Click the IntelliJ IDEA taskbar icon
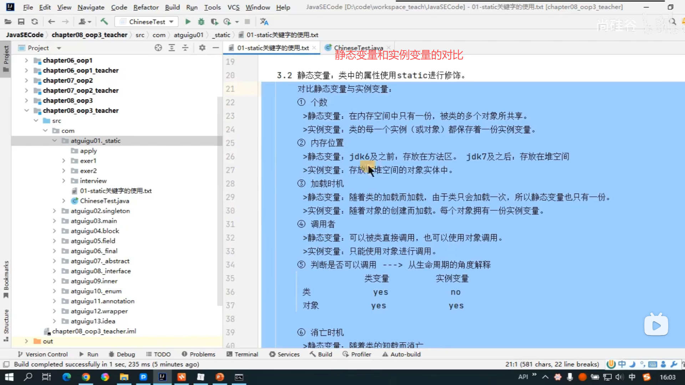Screen dimensions: 685x385 (x=162, y=377)
